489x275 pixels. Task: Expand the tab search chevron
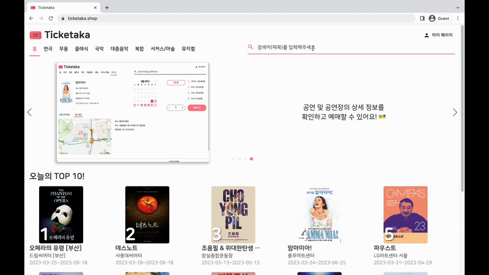458,7
